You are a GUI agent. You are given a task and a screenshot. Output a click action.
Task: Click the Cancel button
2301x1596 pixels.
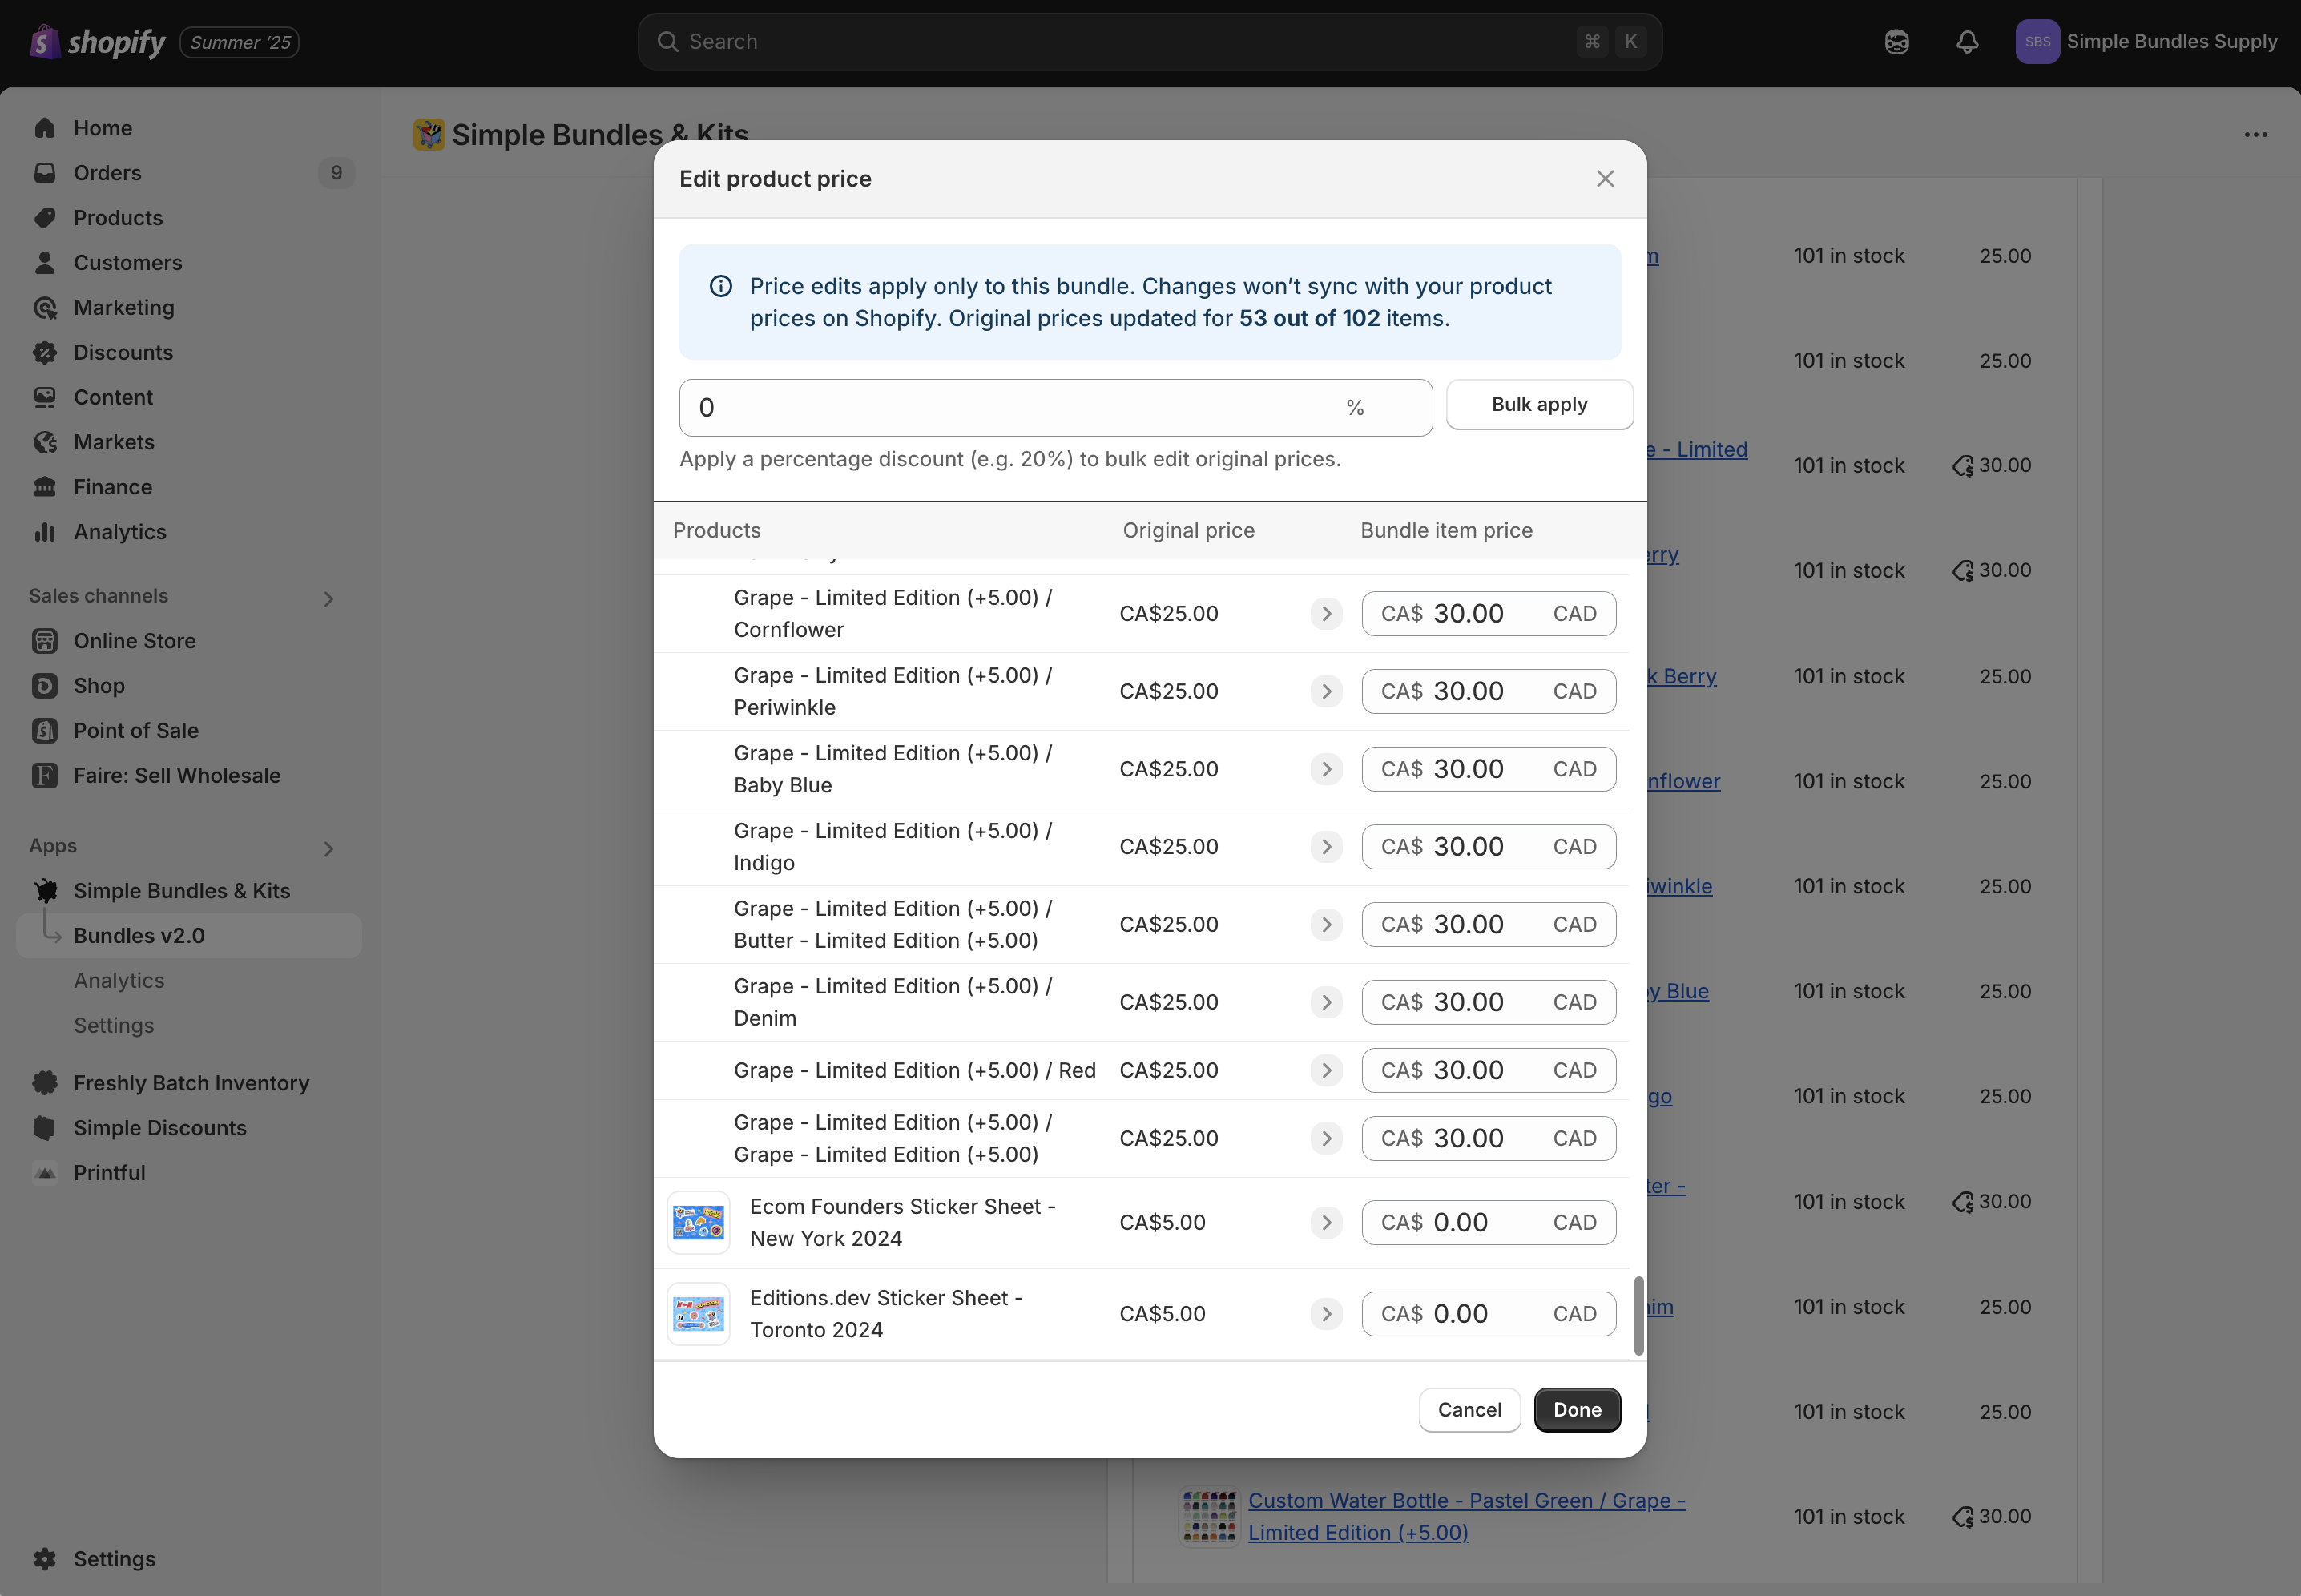click(x=1469, y=1410)
